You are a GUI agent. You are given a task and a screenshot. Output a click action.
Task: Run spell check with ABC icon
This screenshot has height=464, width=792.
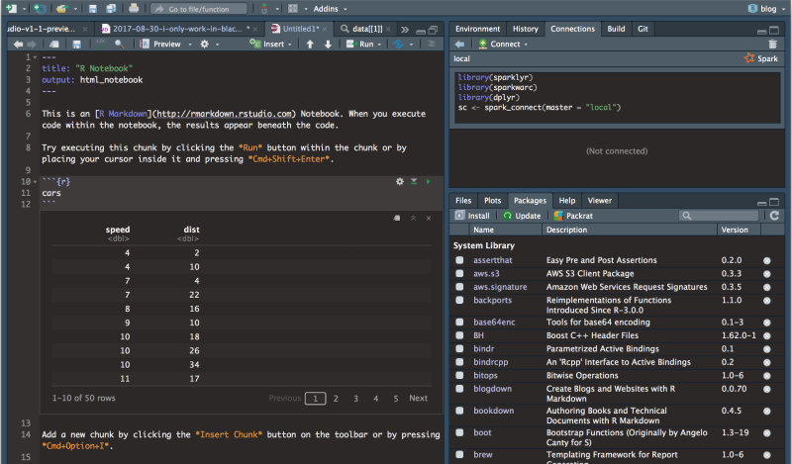coord(101,44)
